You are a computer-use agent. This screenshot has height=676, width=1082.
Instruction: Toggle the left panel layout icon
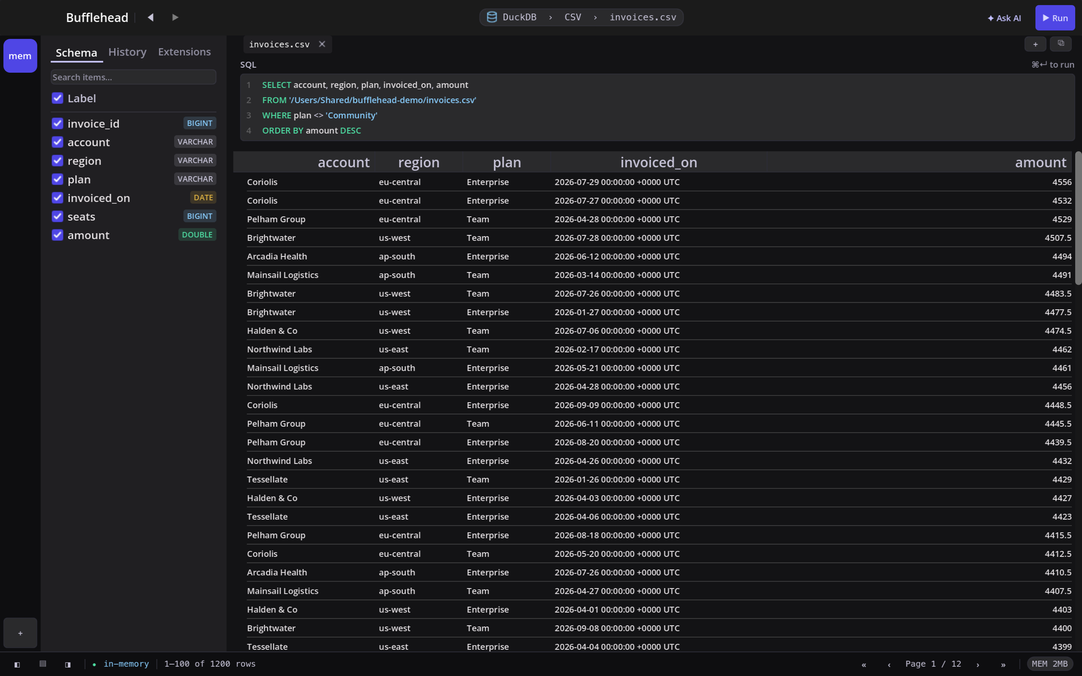pos(17,664)
